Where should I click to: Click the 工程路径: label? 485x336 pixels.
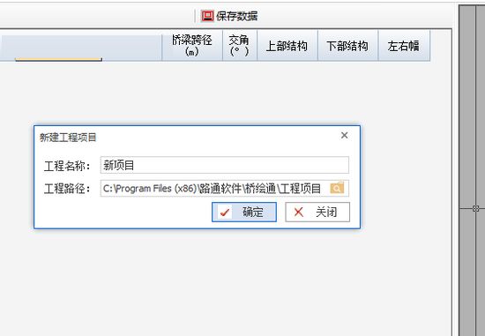pos(67,189)
